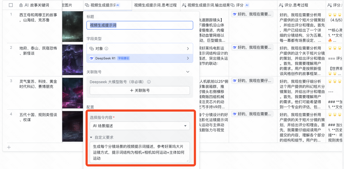344x169 pixels.
Task: Open row 1 image thumbnail
Action: (x=73, y=26)
